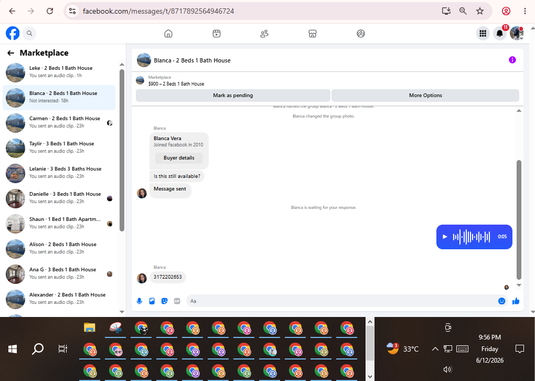Open the Taylir 3 Beds 1 Bath House chat
535x381 pixels.
click(59, 148)
